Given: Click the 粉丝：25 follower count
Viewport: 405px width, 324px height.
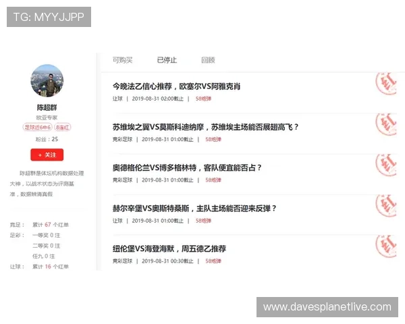Looking at the screenshot, I should 47,139.
